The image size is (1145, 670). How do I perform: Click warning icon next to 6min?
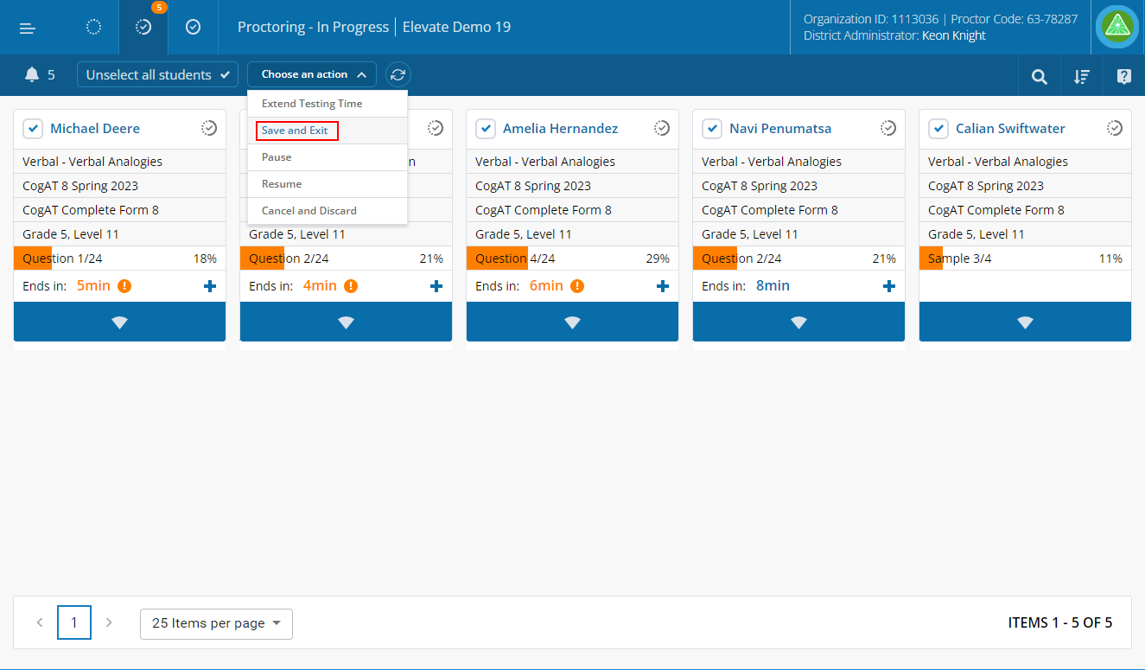tap(577, 286)
